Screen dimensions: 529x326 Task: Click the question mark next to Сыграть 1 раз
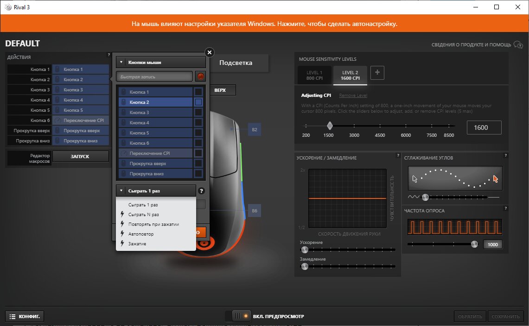click(x=201, y=191)
